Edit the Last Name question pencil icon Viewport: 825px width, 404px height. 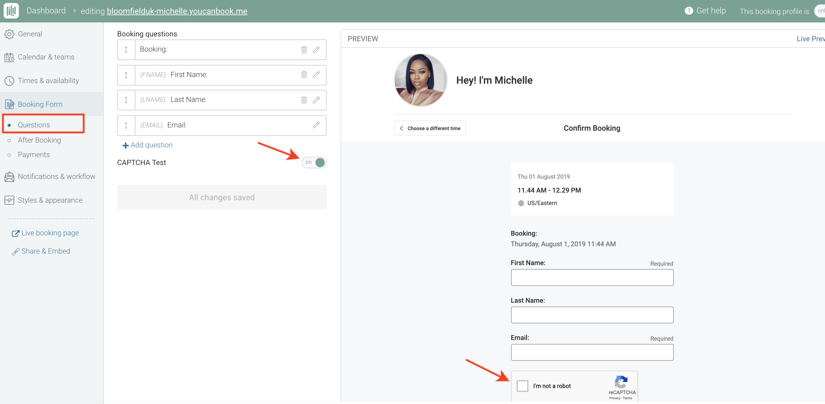tap(316, 100)
